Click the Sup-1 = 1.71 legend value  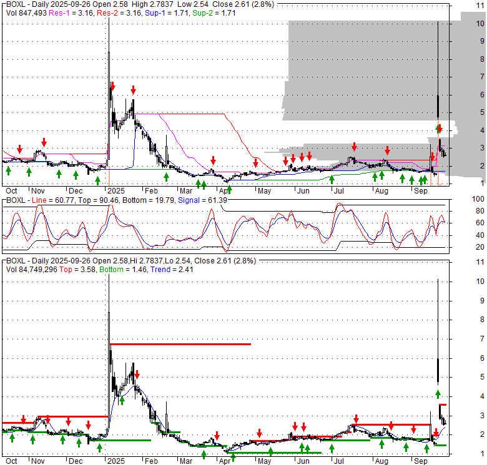(167, 13)
